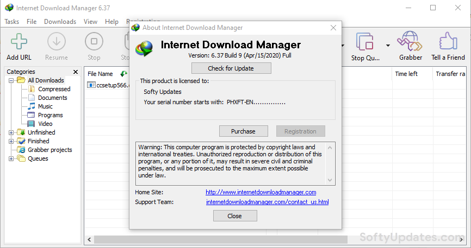The height and width of the screenshot is (248, 471).
Task: Click the Documents page icon
Action: [x=32, y=98]
